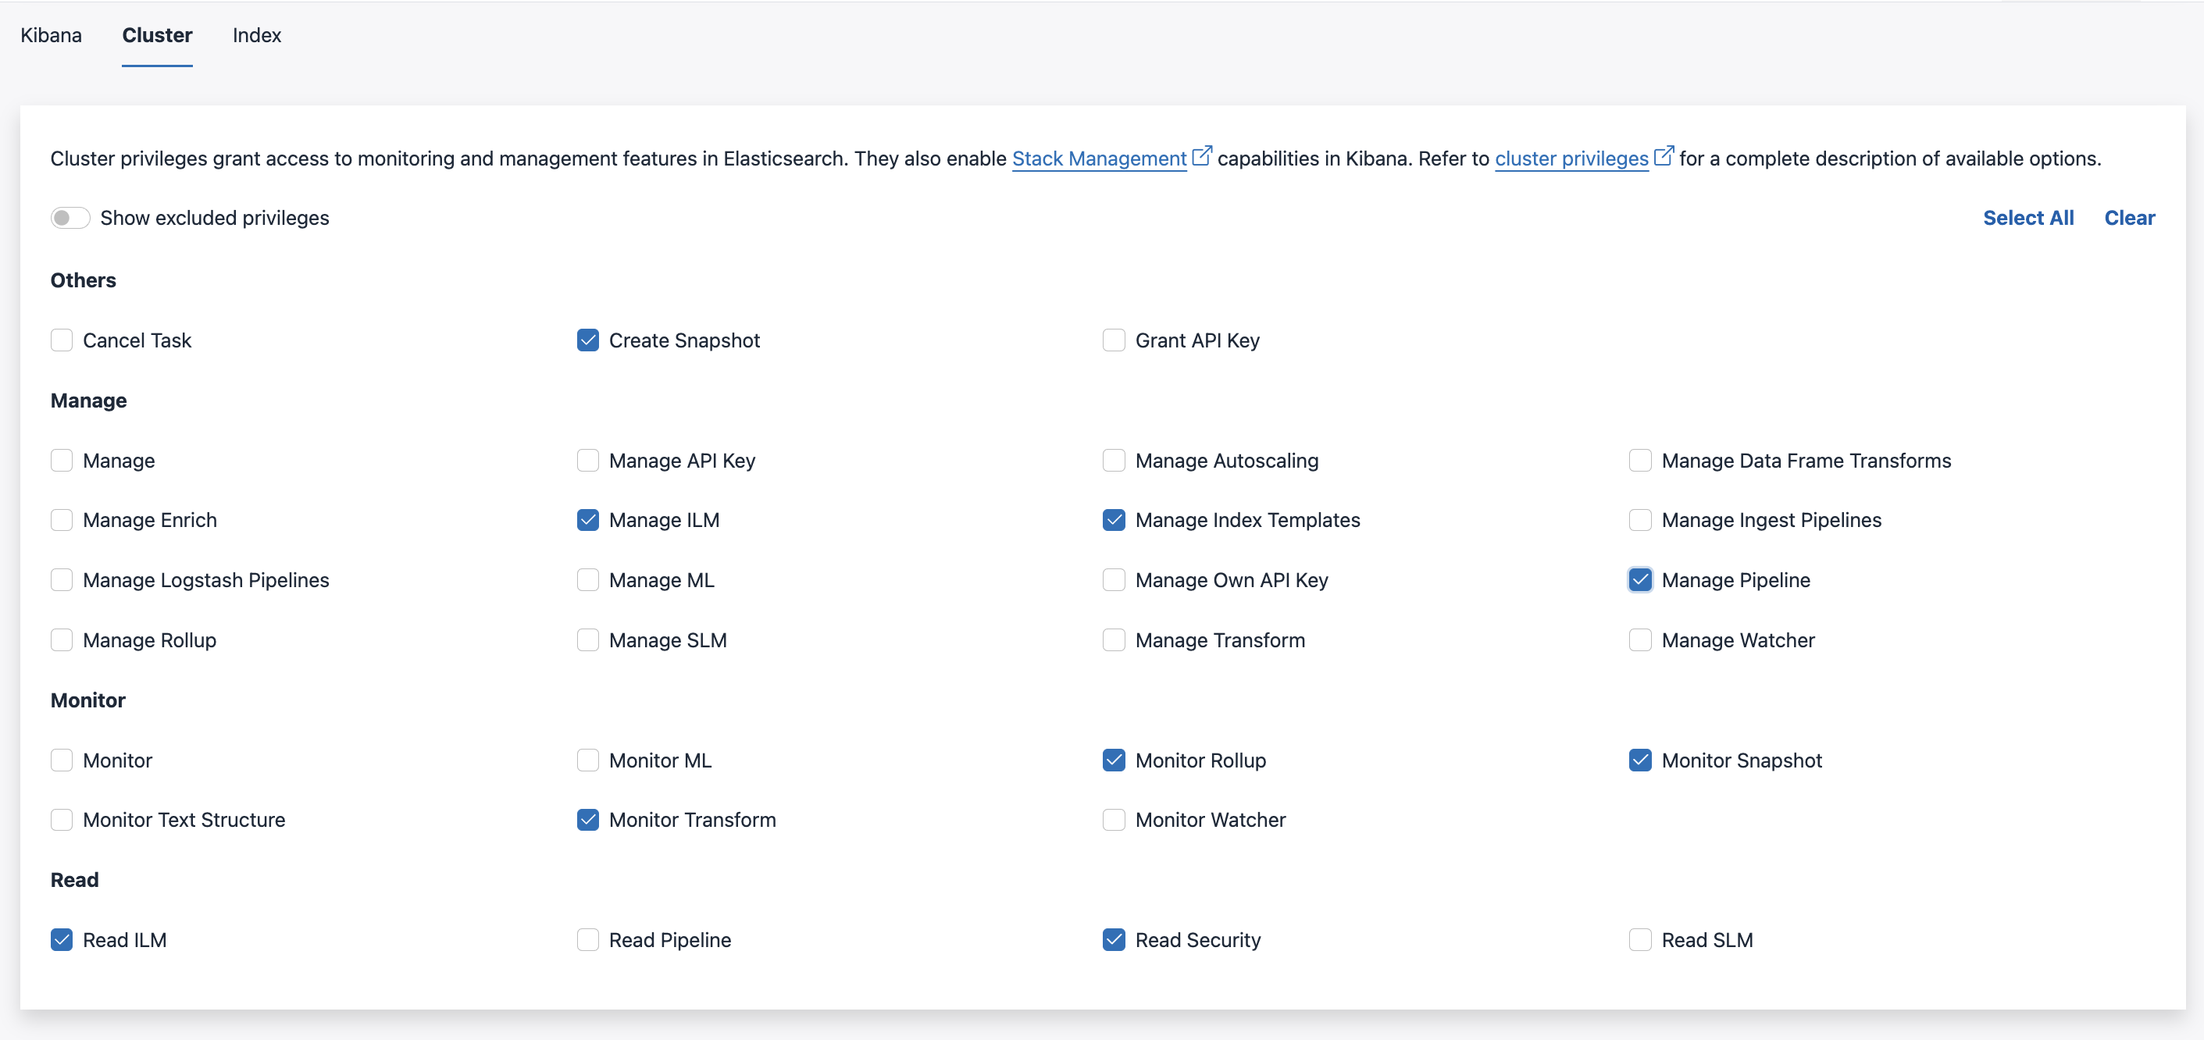Viewport: 2204px width, 1040px height.
Task: Open the Stack Management link
Action: pos(1100,158)
